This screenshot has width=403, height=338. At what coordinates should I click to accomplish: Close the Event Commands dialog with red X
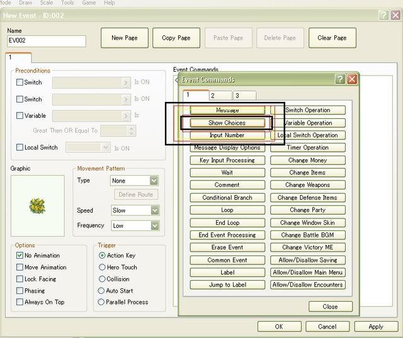point(352,79)
